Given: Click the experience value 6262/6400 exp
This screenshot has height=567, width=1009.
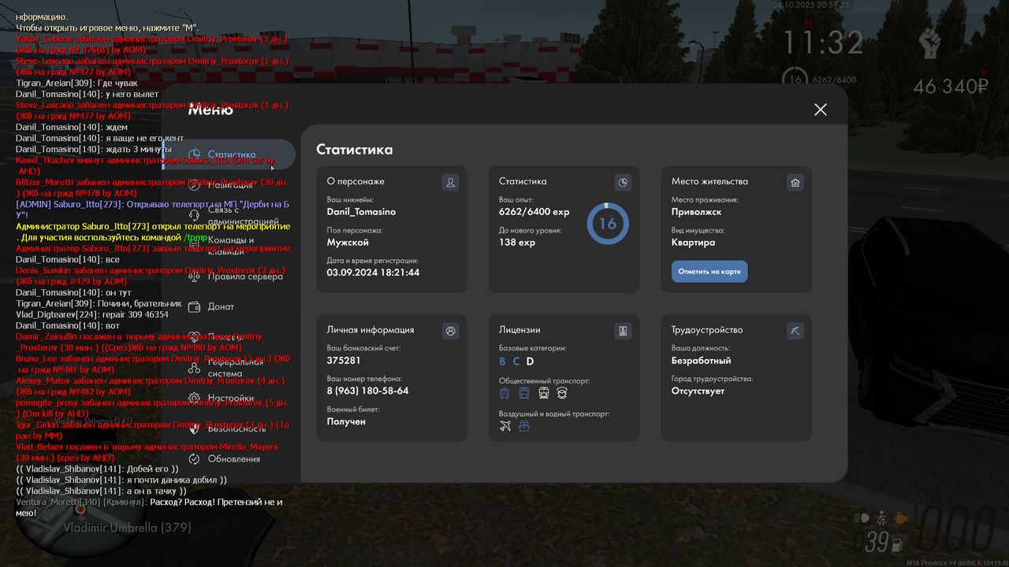Looking at the screenshot, I should (534, 212).
